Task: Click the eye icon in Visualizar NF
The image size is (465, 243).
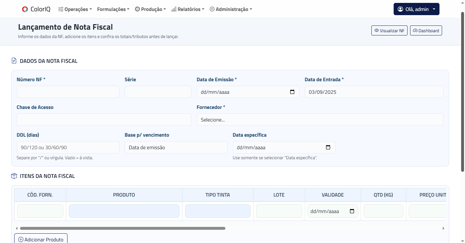Action: point(377,31)
